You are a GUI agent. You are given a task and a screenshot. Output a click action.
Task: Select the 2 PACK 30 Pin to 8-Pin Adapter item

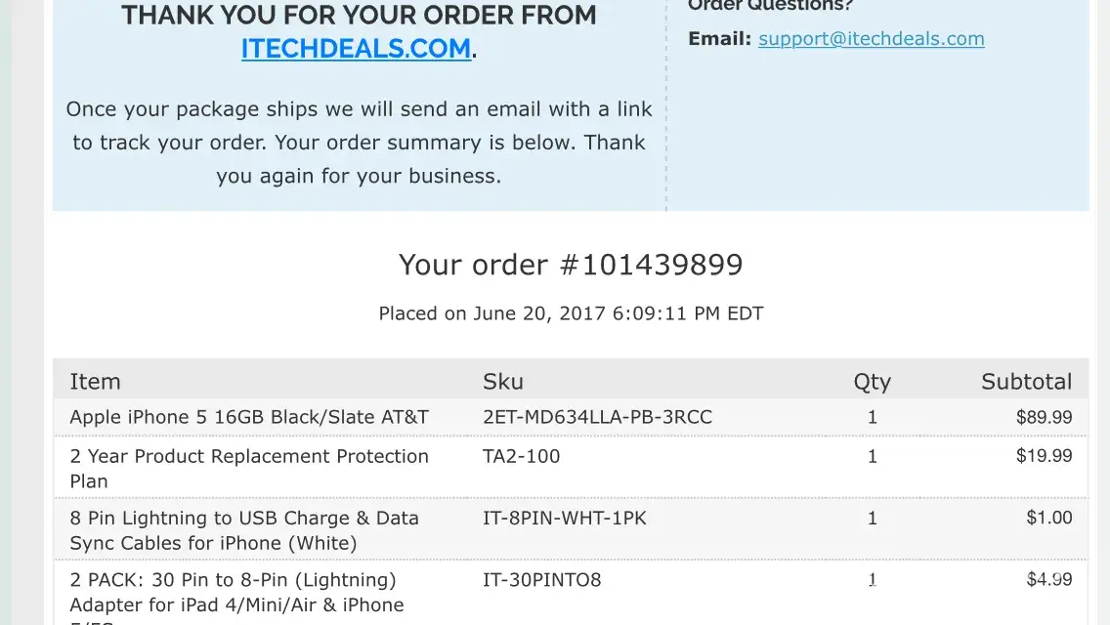[236, 592]
